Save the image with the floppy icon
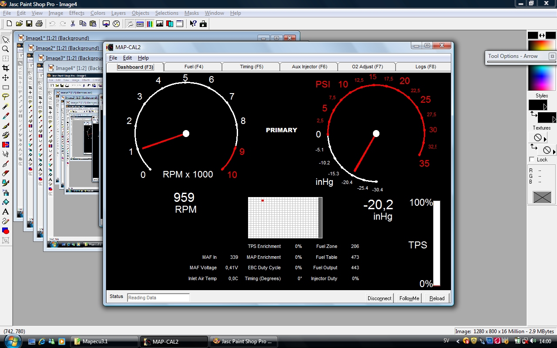The width and height of the screenshot is (557, 348). 29,23
